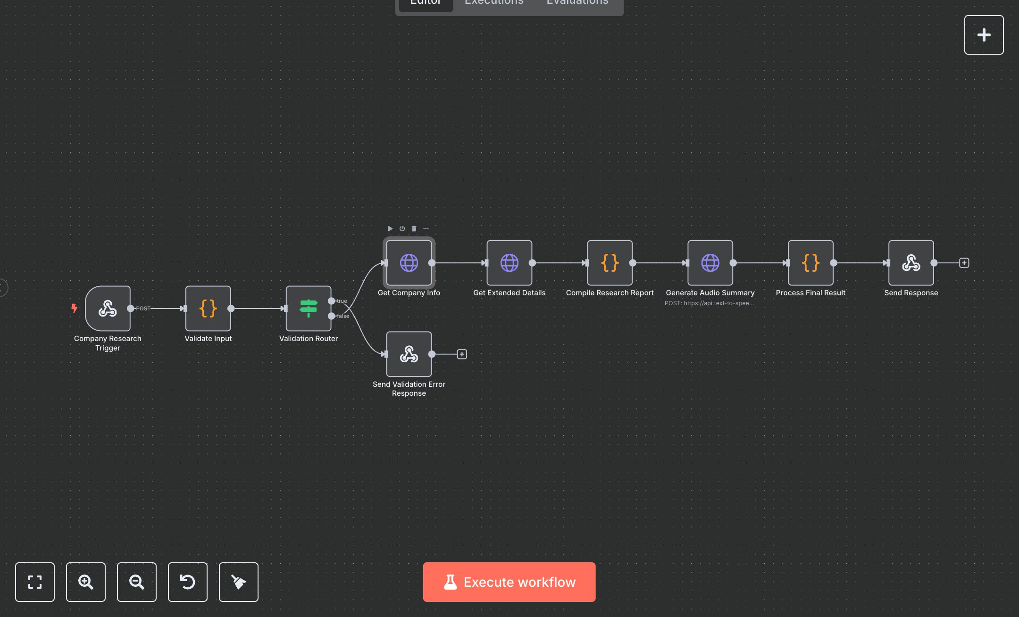Tidy up the workflow layout with the broom icon
The width and height of the screenshot is (1019, 617).
(x=238, y=582)
